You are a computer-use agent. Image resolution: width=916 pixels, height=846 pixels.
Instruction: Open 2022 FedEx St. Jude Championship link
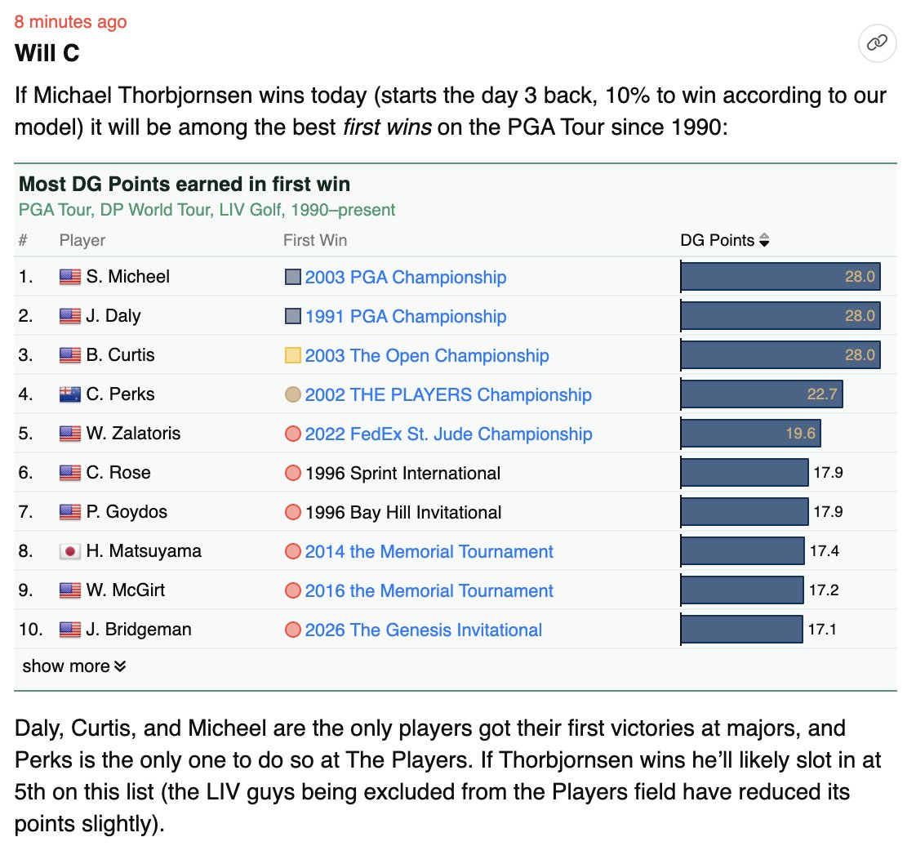pyautogui.click(x=448, y=434)
